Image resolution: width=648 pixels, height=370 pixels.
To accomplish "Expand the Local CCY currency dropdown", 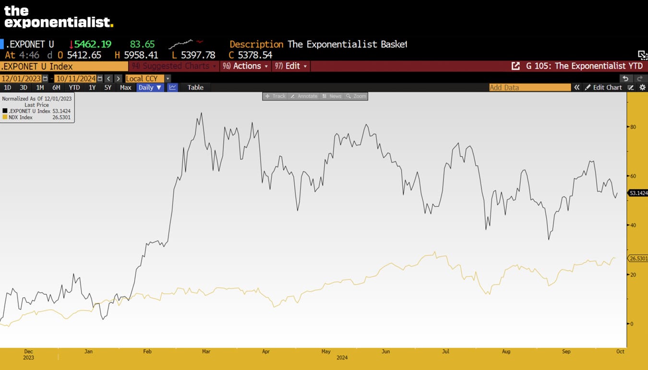I will (x=168, y=79).
